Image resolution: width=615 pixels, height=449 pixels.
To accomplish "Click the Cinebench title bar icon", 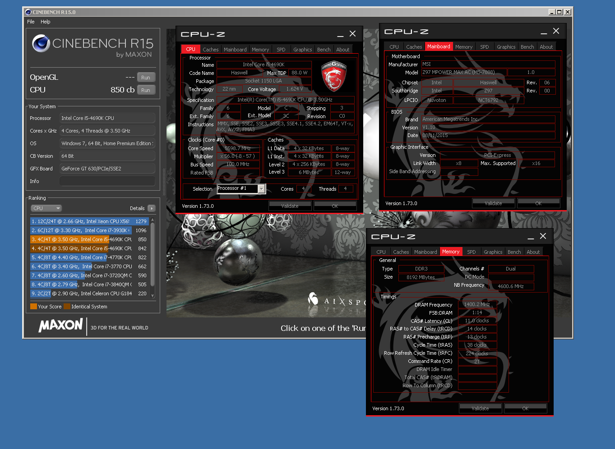I will pyautogui.click(x=28, y=12).
